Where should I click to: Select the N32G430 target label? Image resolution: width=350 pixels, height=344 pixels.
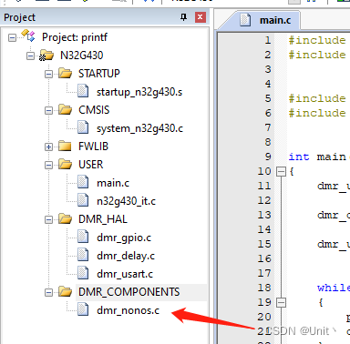(x=82, y=56)
